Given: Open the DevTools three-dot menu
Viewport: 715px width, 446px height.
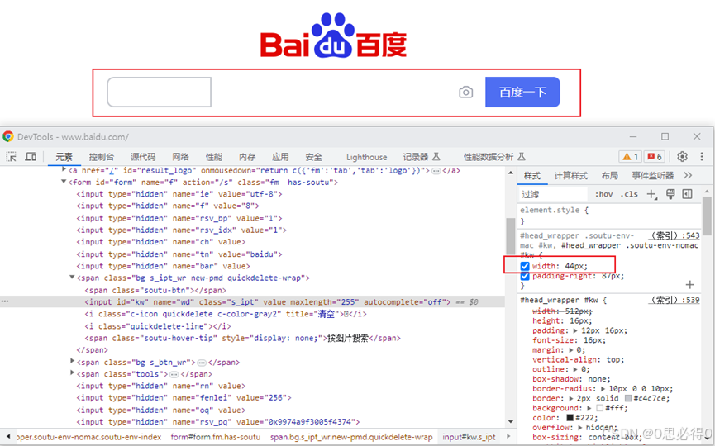Looking at the screenshot, I should [x=702, y=157].
